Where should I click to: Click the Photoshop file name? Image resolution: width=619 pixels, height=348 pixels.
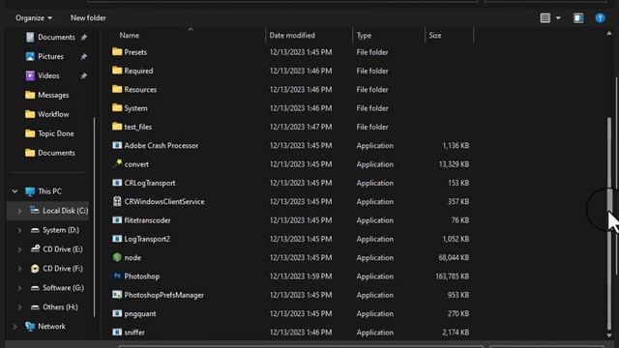(142, 276)
